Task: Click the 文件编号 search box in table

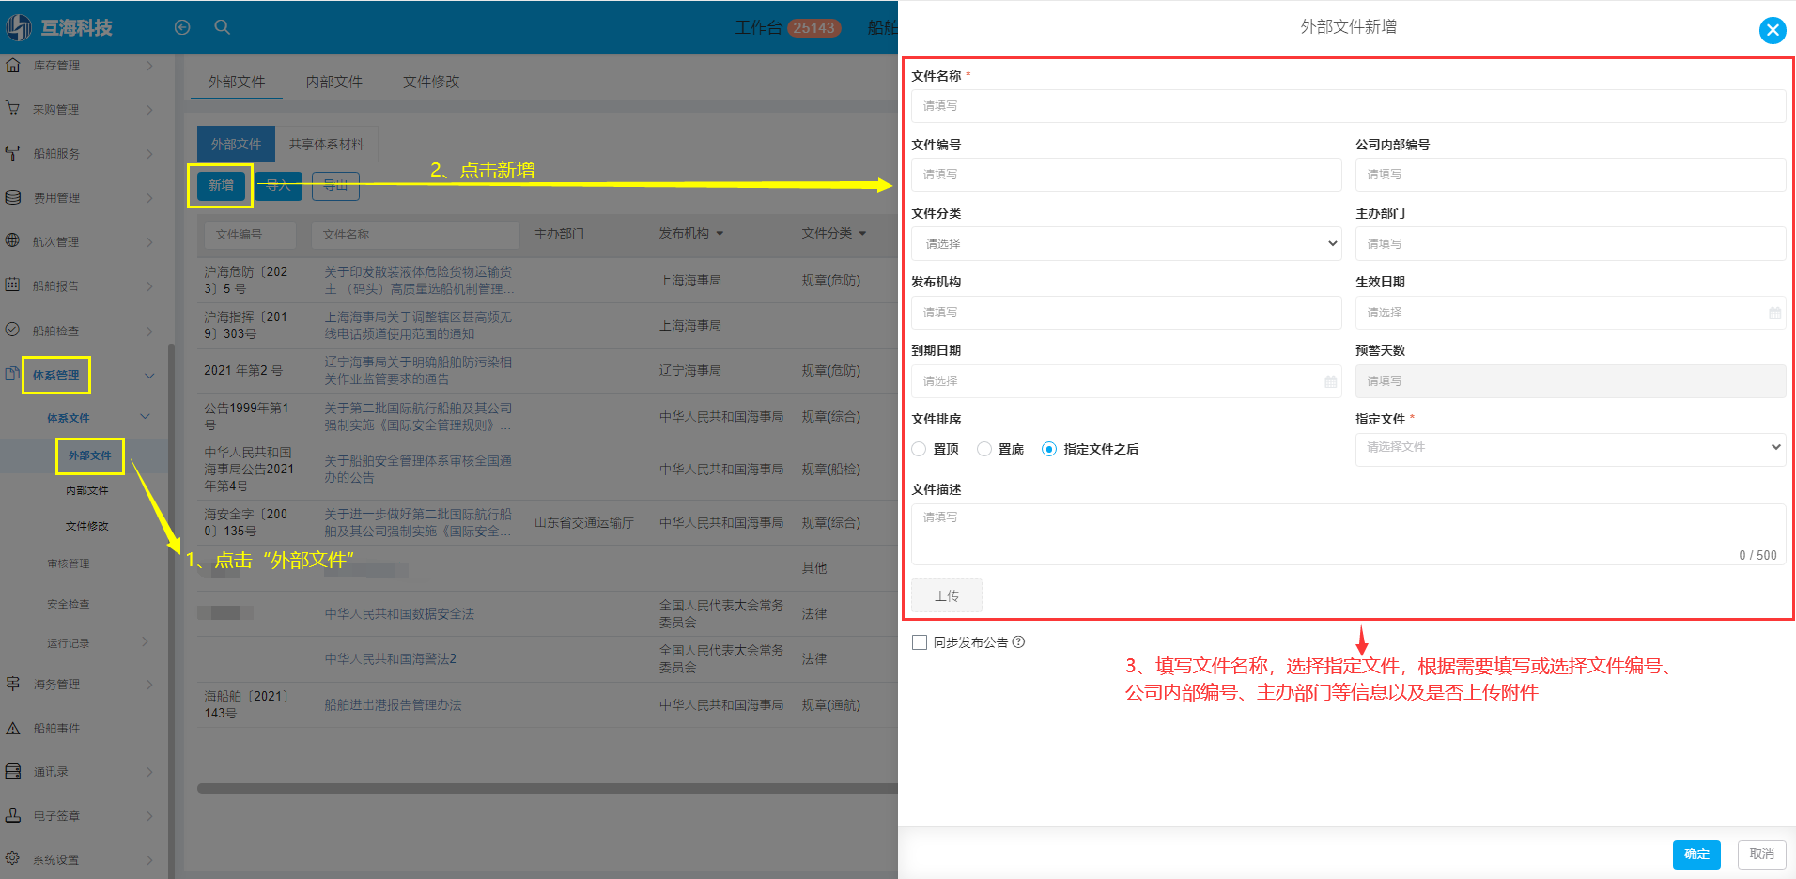Action: (250, 234)
